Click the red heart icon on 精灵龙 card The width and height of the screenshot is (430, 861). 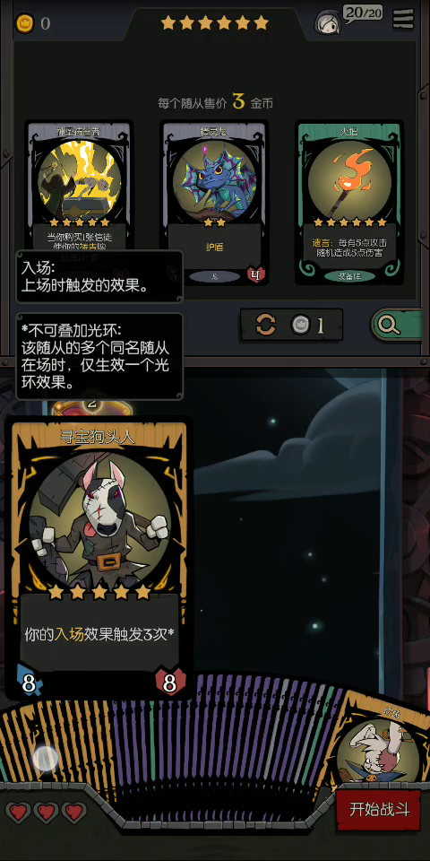(255, 274)
